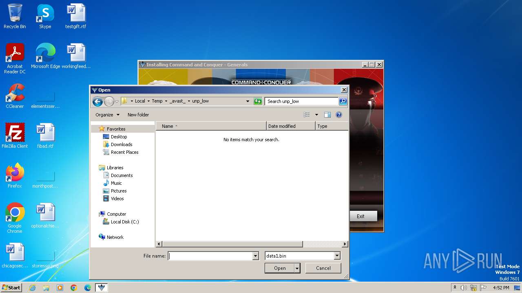Image resolution: width=522 pixels, height=293 pixels.
Task: Select Microsoft Edge desktop icon
Action: pos(45,56)
